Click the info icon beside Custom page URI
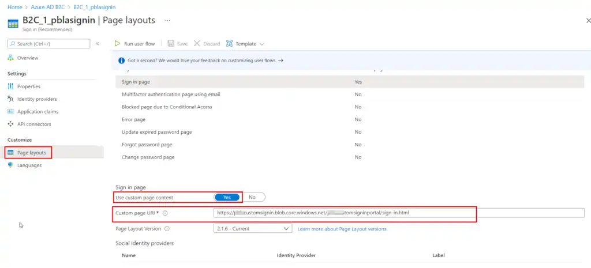The height and width of the screenshot is (268, 591). [165, 213]
